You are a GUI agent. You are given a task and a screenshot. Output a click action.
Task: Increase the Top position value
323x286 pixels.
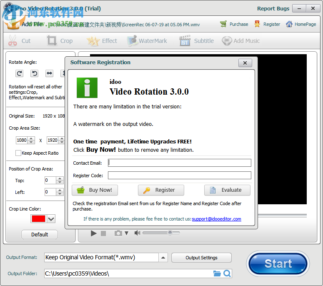60,179
